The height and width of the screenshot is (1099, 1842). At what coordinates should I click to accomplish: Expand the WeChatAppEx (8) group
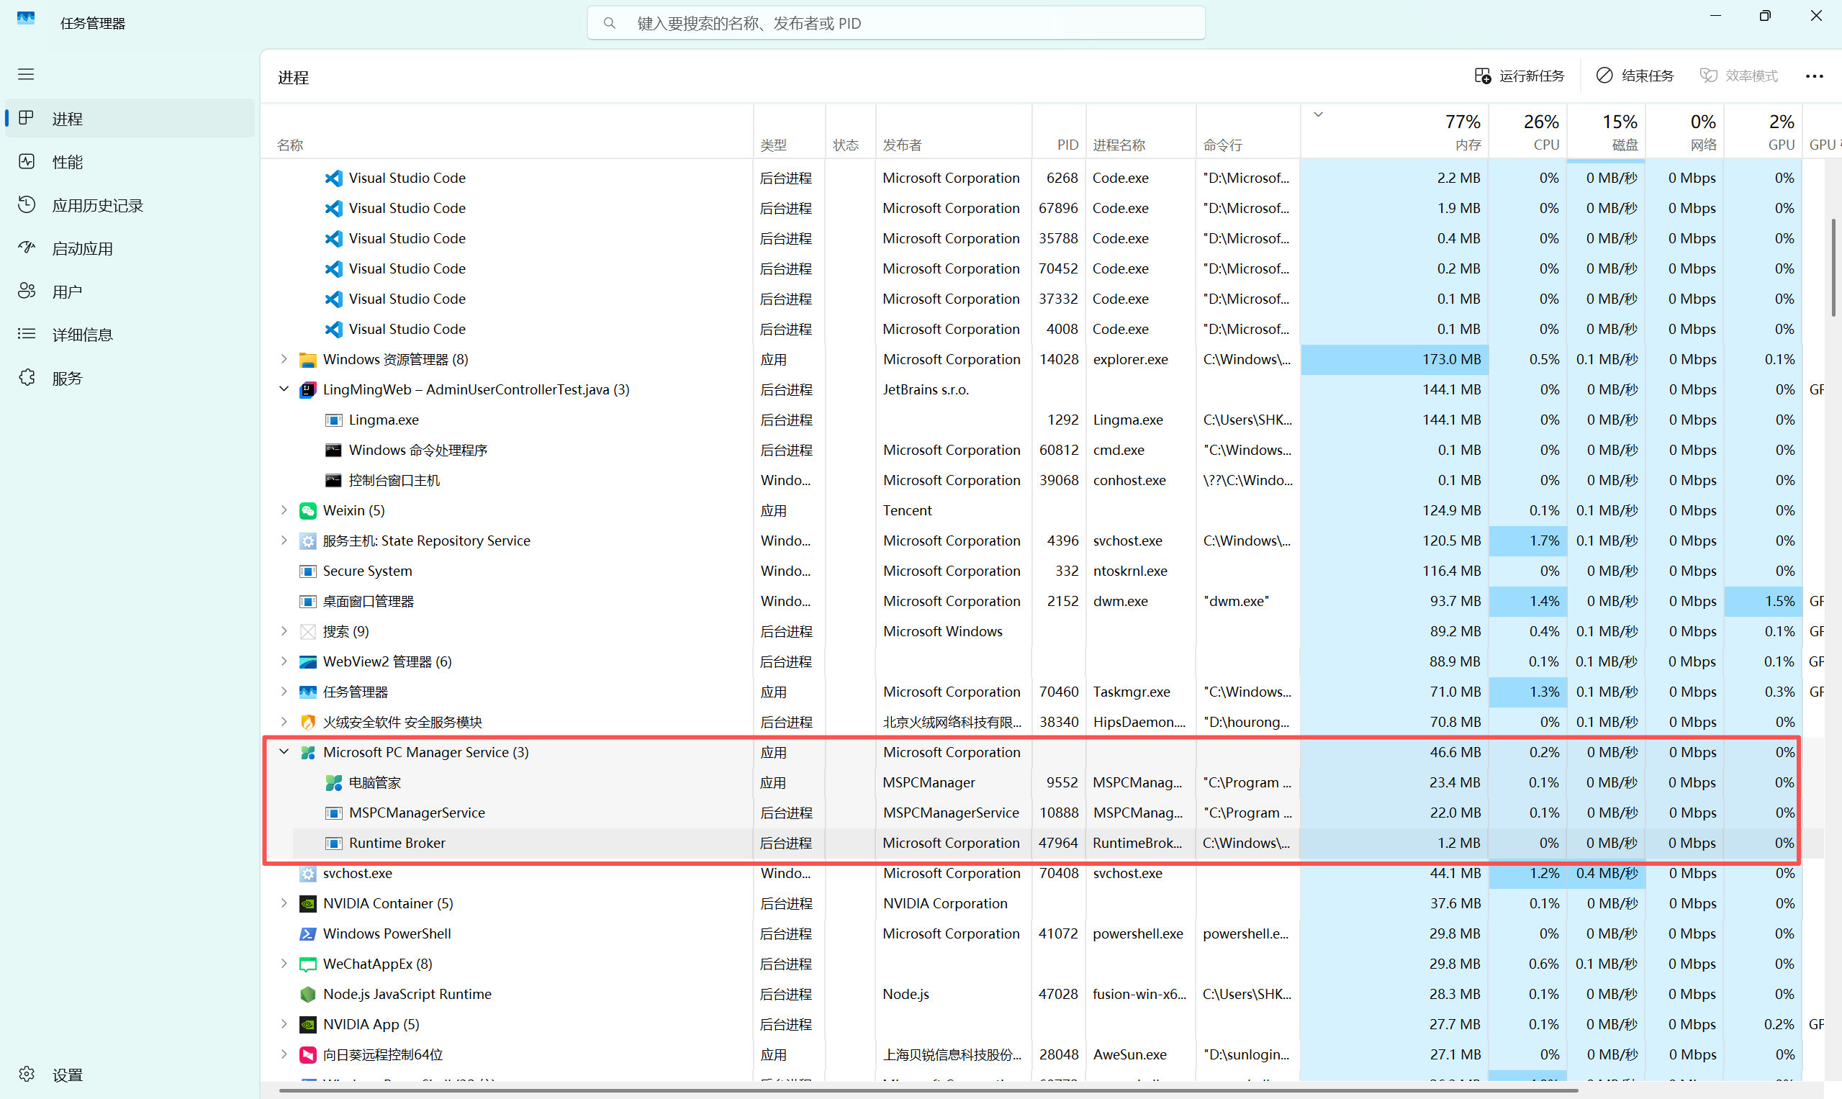click(284, 964)
